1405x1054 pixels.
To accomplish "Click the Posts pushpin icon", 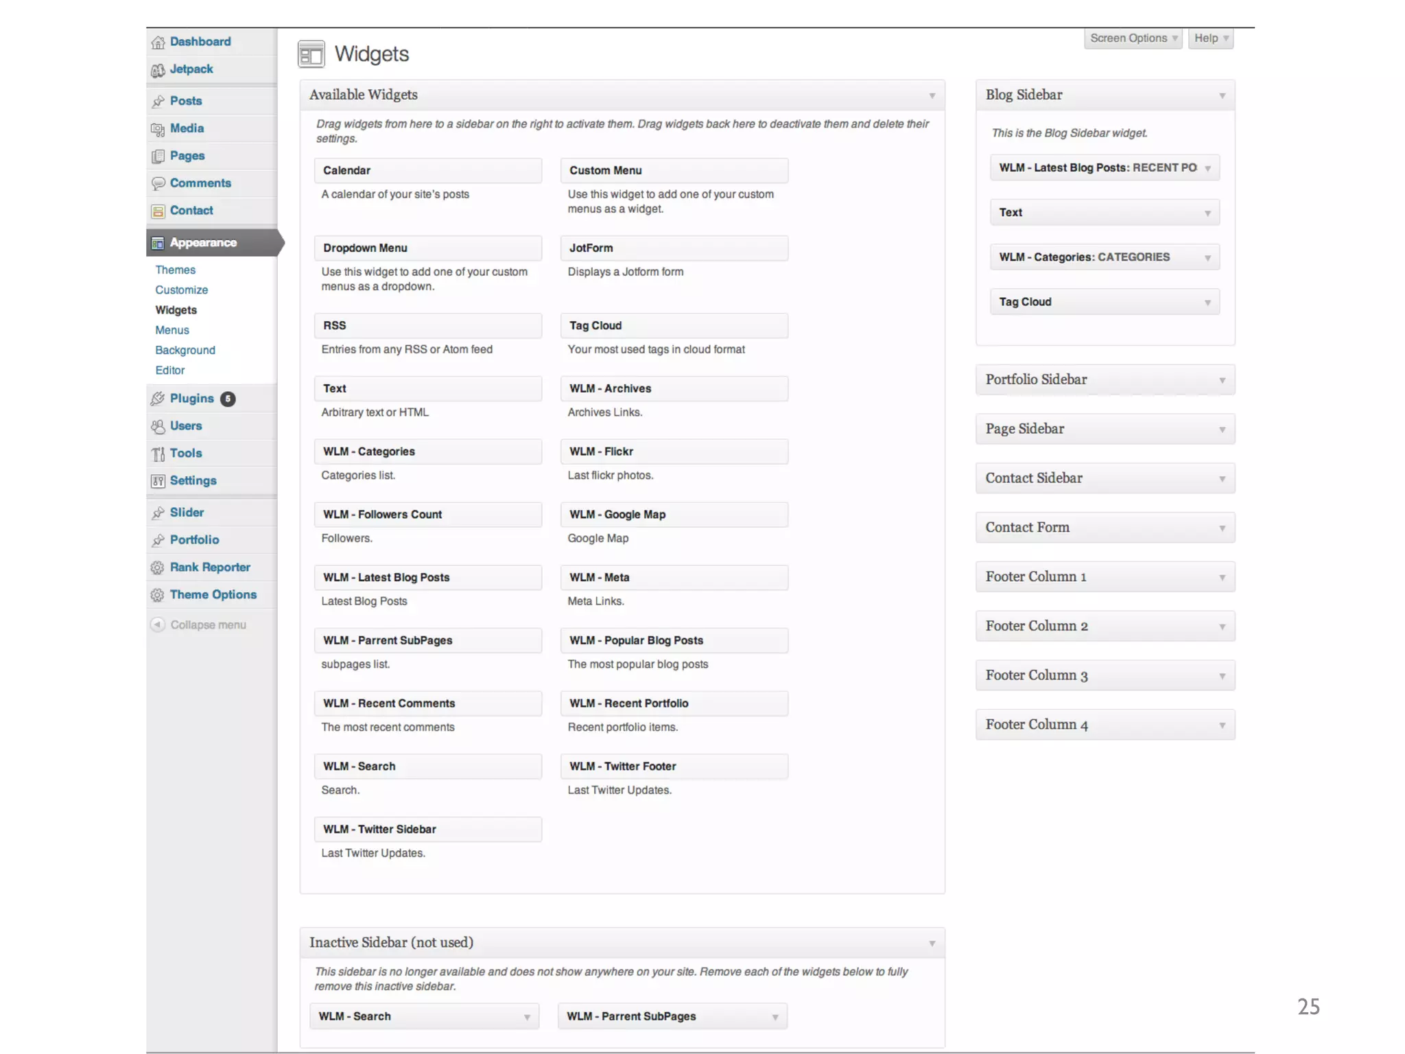I will click(158, 102).
